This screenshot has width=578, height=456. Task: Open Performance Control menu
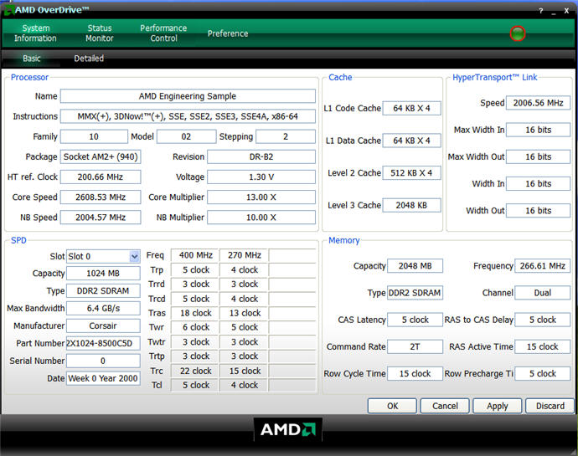[x=163, y=33]
